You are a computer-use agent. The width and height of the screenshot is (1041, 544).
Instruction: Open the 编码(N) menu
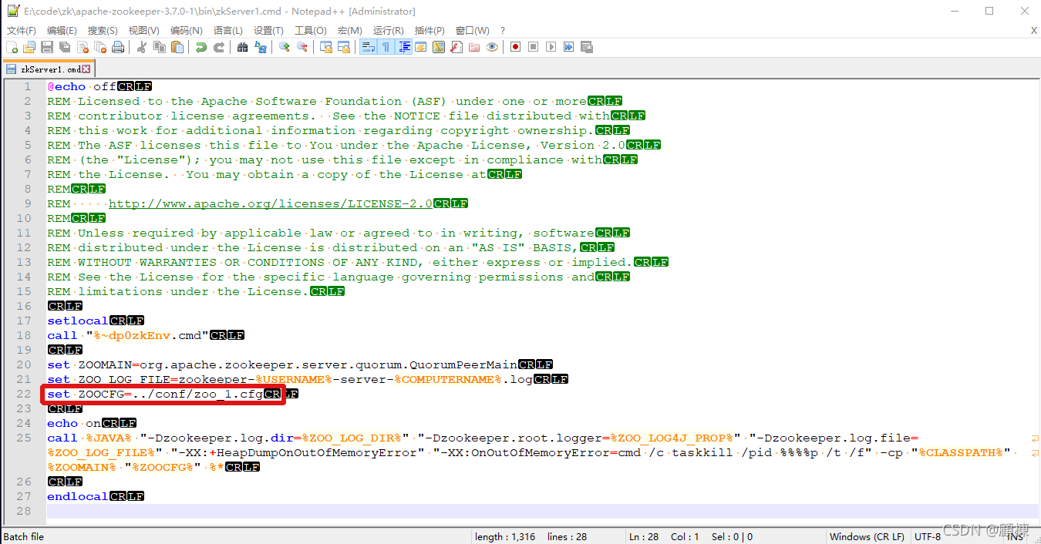(x=186, y=30)
